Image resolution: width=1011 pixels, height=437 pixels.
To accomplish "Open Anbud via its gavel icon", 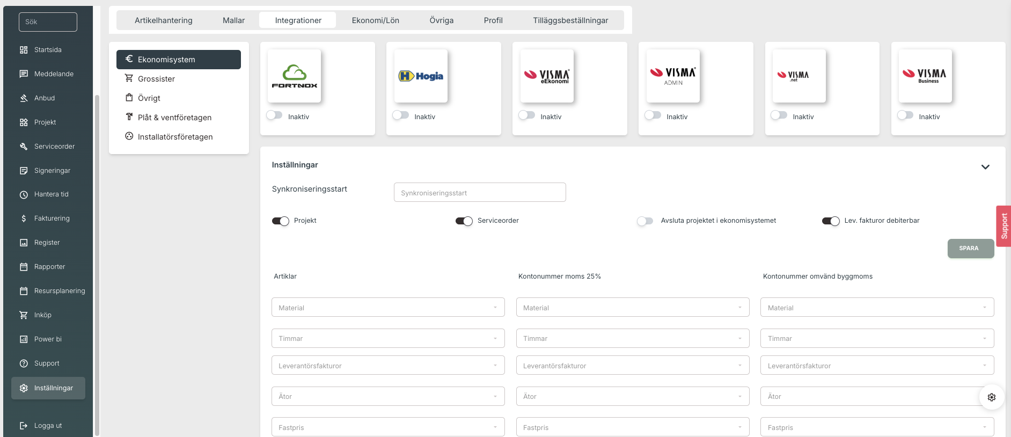I will point(24,98).
